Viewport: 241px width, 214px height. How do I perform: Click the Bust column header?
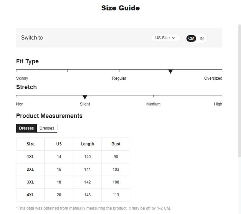pyautogui.click(x=116, y=144)
